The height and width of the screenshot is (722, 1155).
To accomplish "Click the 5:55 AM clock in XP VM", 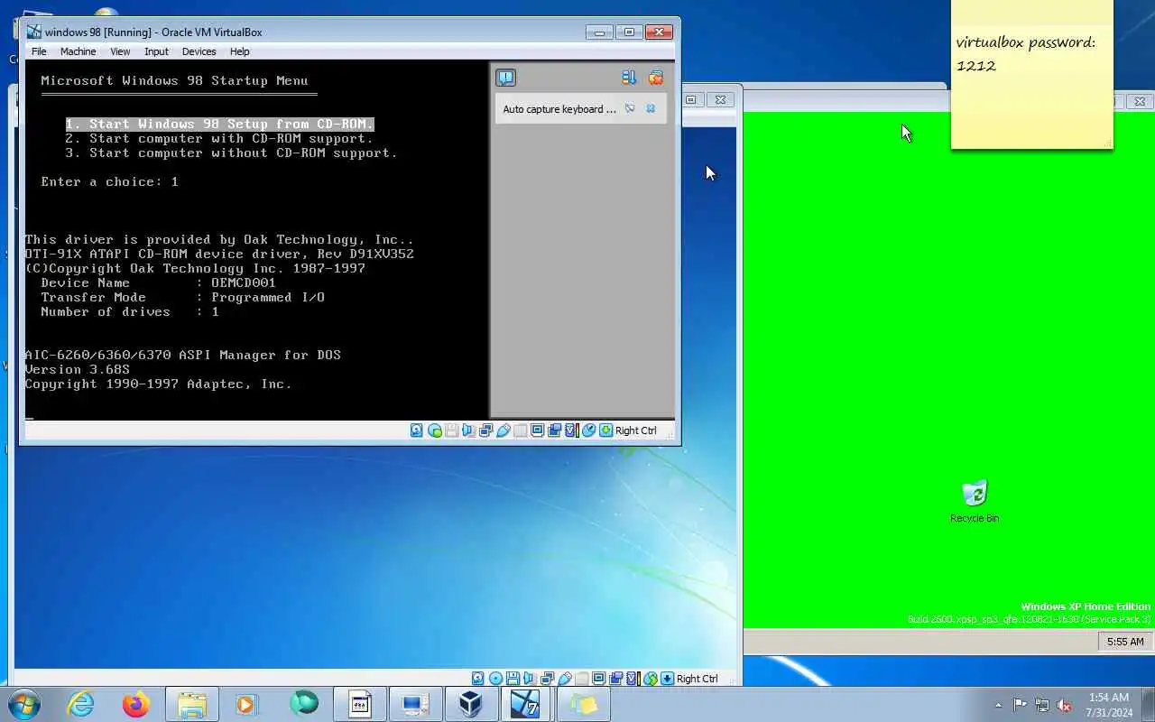I will pyautogui.click(x=1125, y=642).
